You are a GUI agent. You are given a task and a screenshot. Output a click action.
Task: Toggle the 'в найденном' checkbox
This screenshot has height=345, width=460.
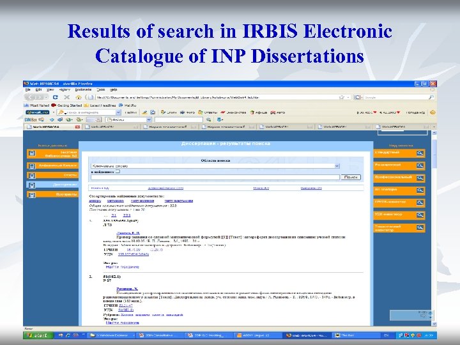(x=118, y=171)
